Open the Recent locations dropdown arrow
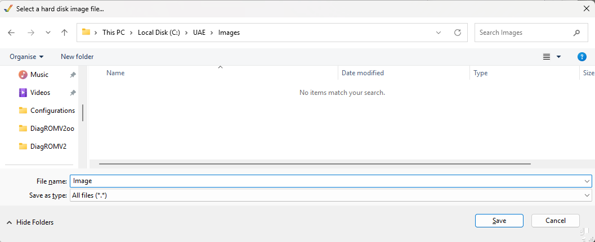 (48, 33)
